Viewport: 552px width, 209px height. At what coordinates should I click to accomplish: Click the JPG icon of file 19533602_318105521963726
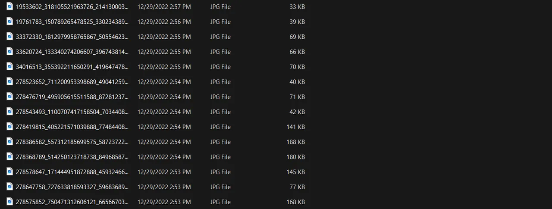(9, 6)
